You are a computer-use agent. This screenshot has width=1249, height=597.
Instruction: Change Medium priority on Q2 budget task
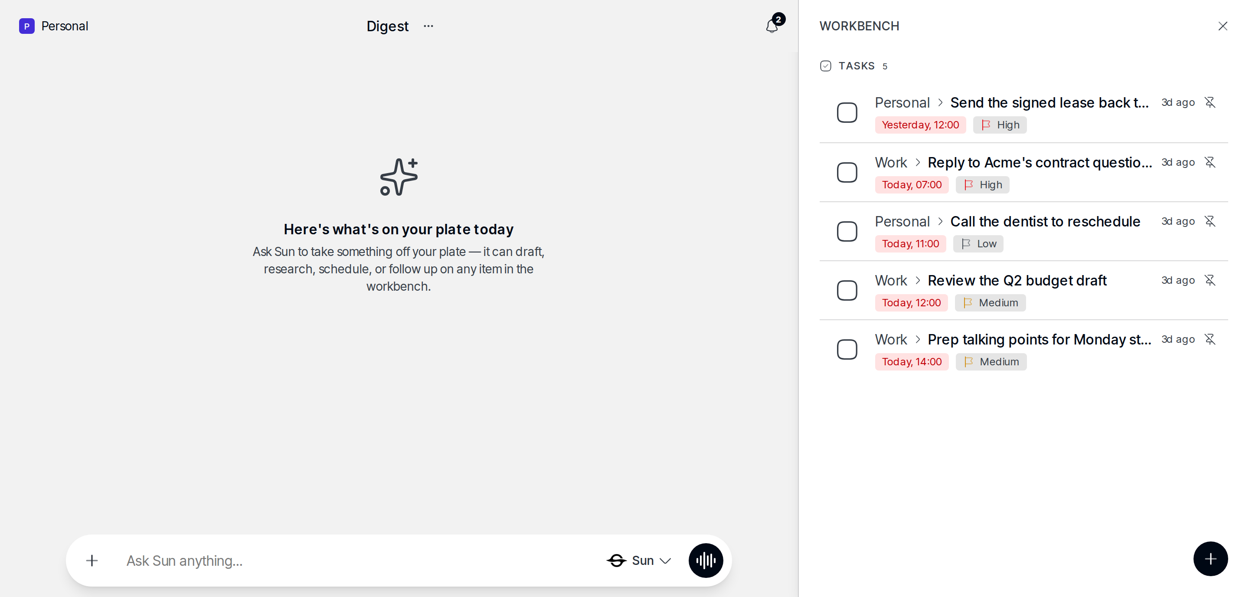(990, 303)
